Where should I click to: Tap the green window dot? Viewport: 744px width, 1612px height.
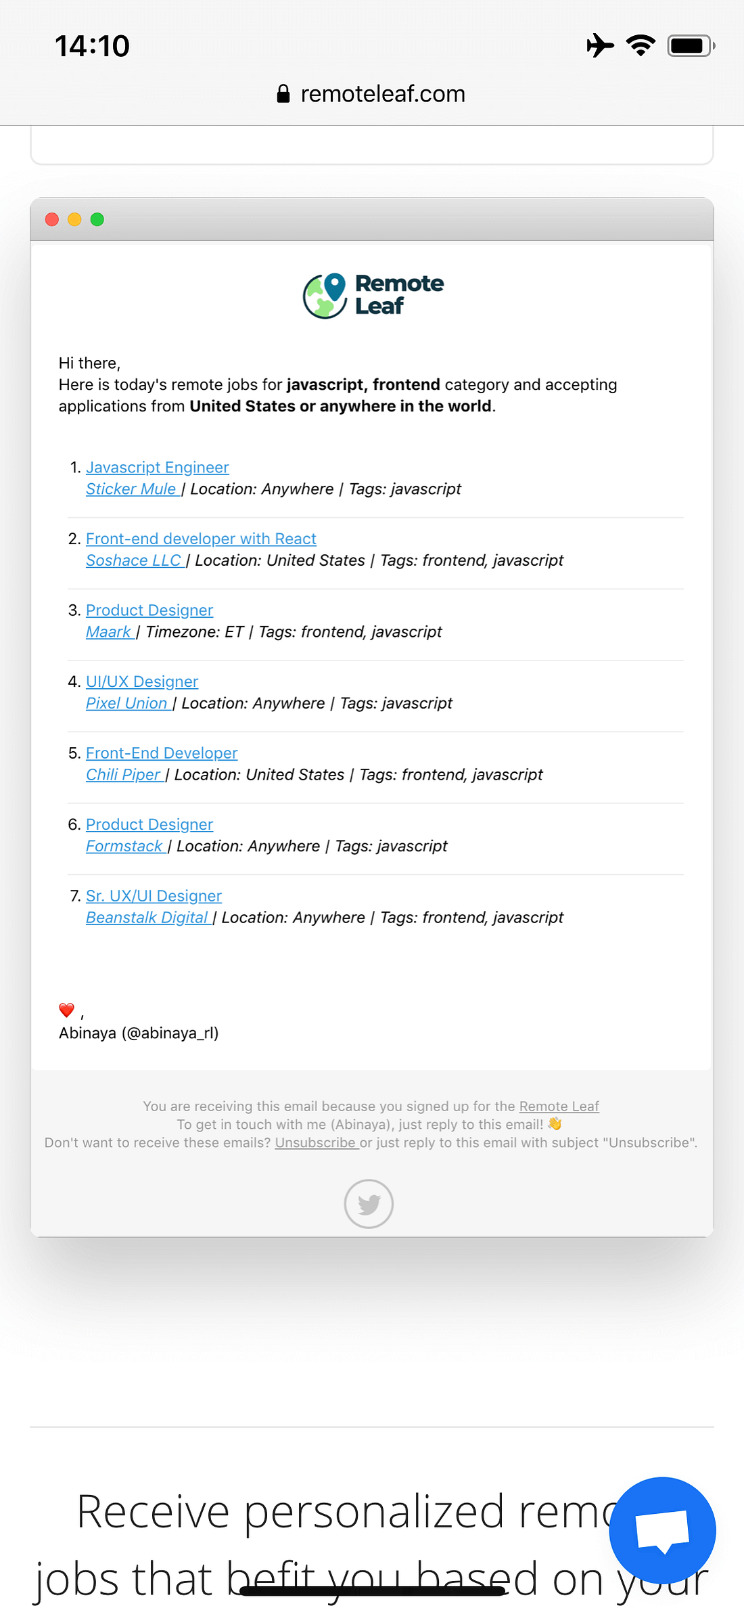pos(97,219)
